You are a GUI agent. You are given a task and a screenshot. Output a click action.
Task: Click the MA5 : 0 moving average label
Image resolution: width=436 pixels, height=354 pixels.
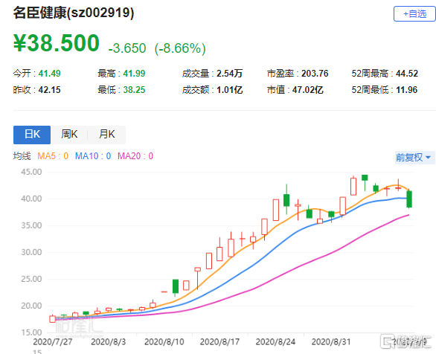coord(53,156)
